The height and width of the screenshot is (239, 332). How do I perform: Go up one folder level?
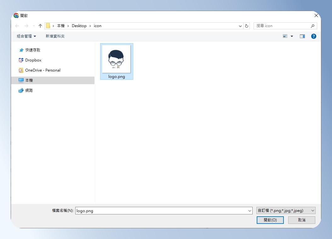(40, 26)
